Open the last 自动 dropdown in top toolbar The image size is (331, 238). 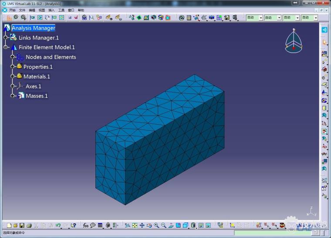(316, 18)
